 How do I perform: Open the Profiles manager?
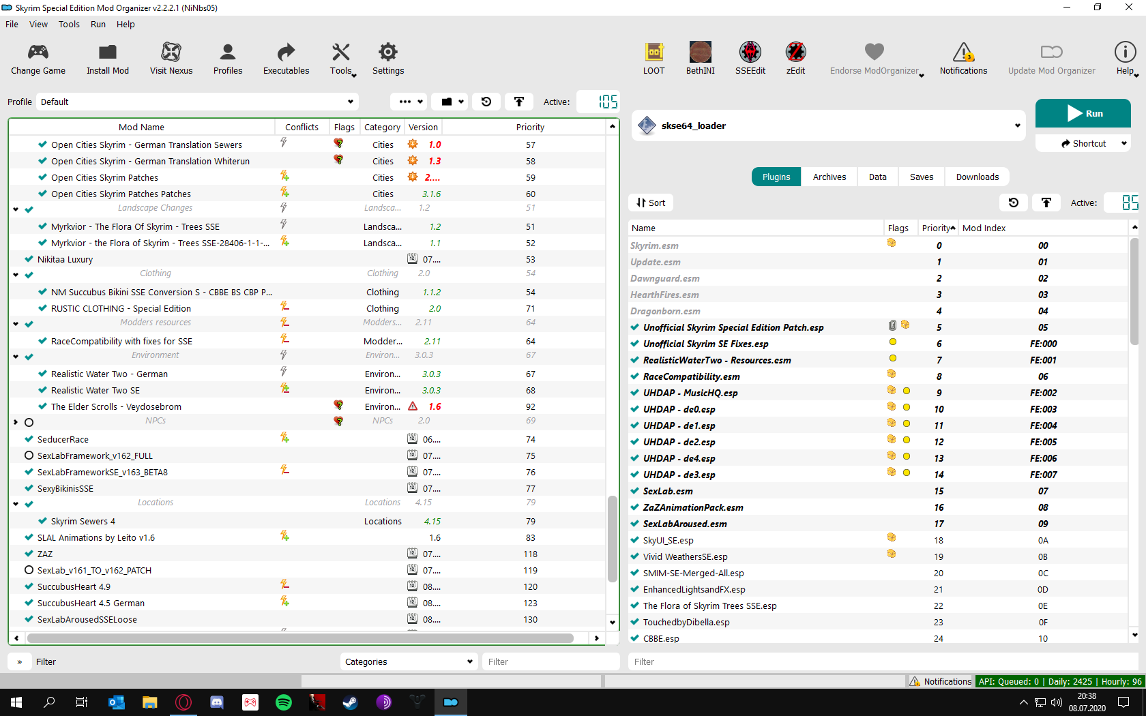[228, 59]
